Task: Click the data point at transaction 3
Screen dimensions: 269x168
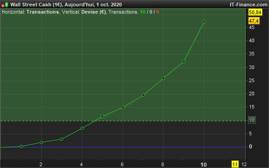Action: (62, 139)
